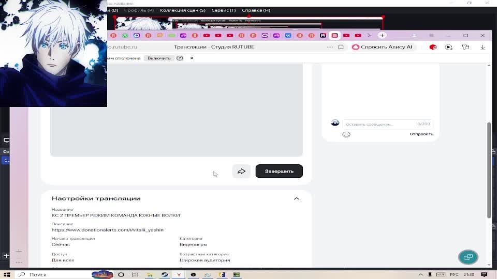The width and height of the screenshot is (497, 279).
Task: Click the page vertical scrollbar thumb
Action: tap(489, 170)
